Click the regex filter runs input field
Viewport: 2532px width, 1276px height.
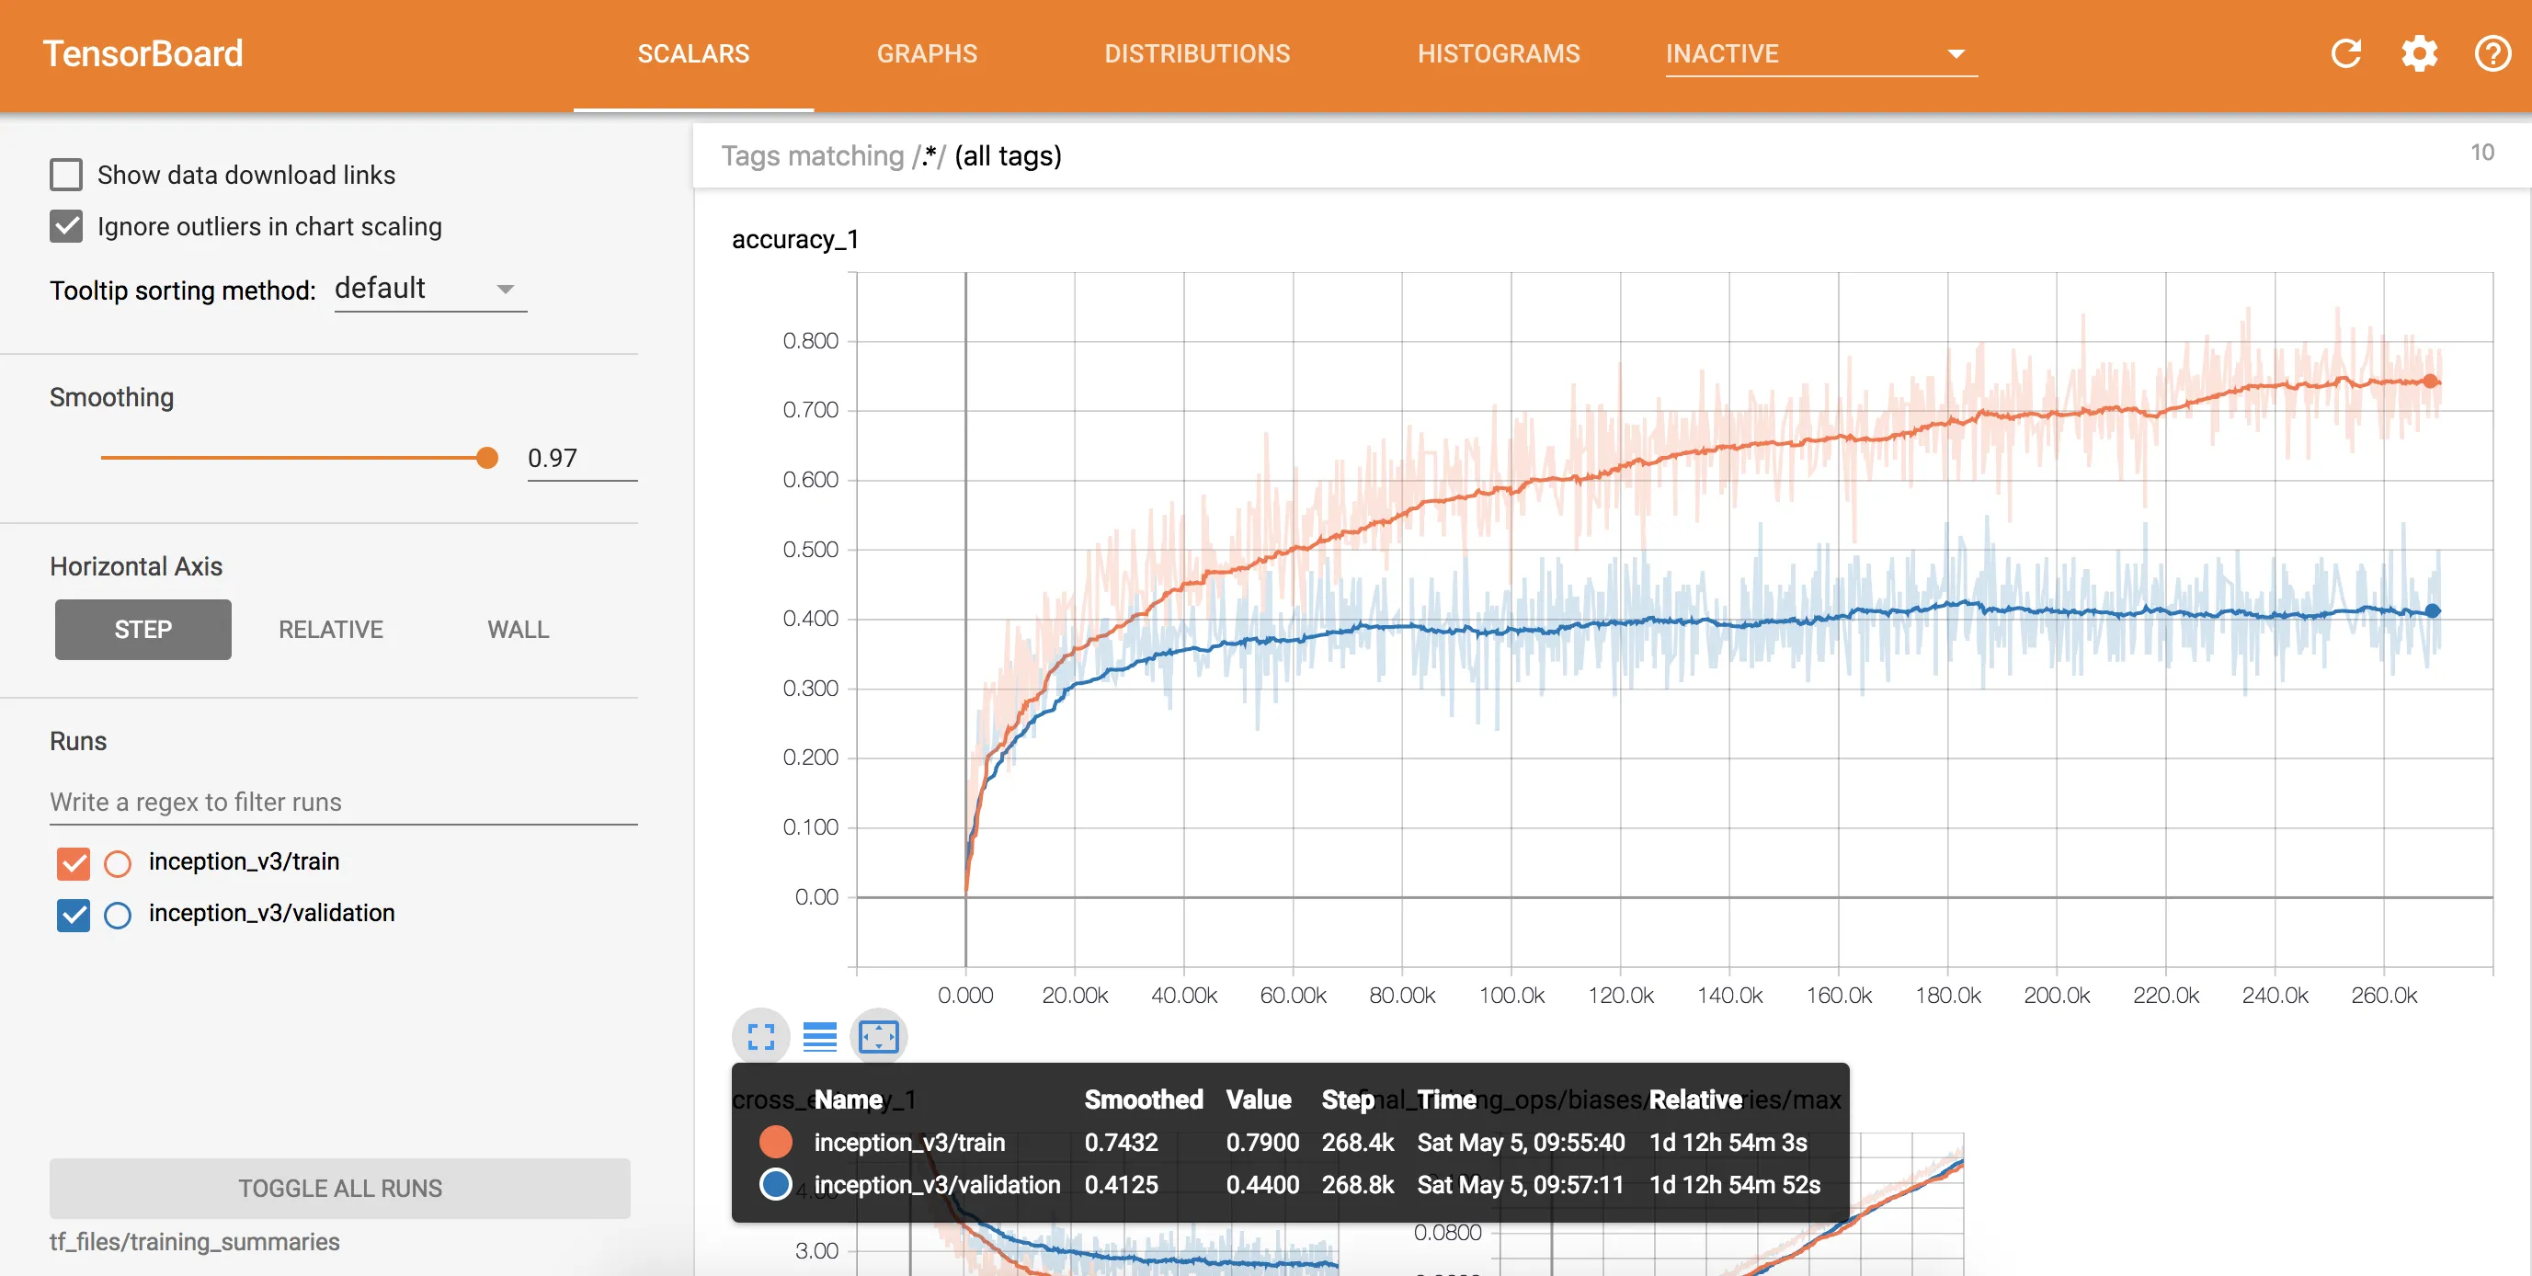pos(343,803)
